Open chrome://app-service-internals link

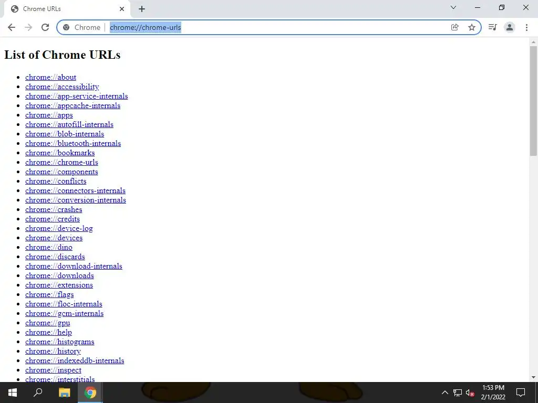[77, 96]
